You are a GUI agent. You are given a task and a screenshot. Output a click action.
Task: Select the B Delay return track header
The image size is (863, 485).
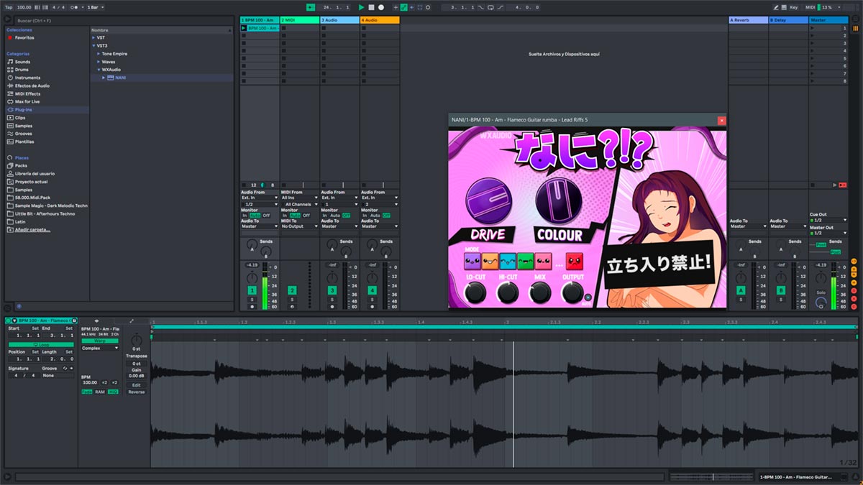point(788,20)
